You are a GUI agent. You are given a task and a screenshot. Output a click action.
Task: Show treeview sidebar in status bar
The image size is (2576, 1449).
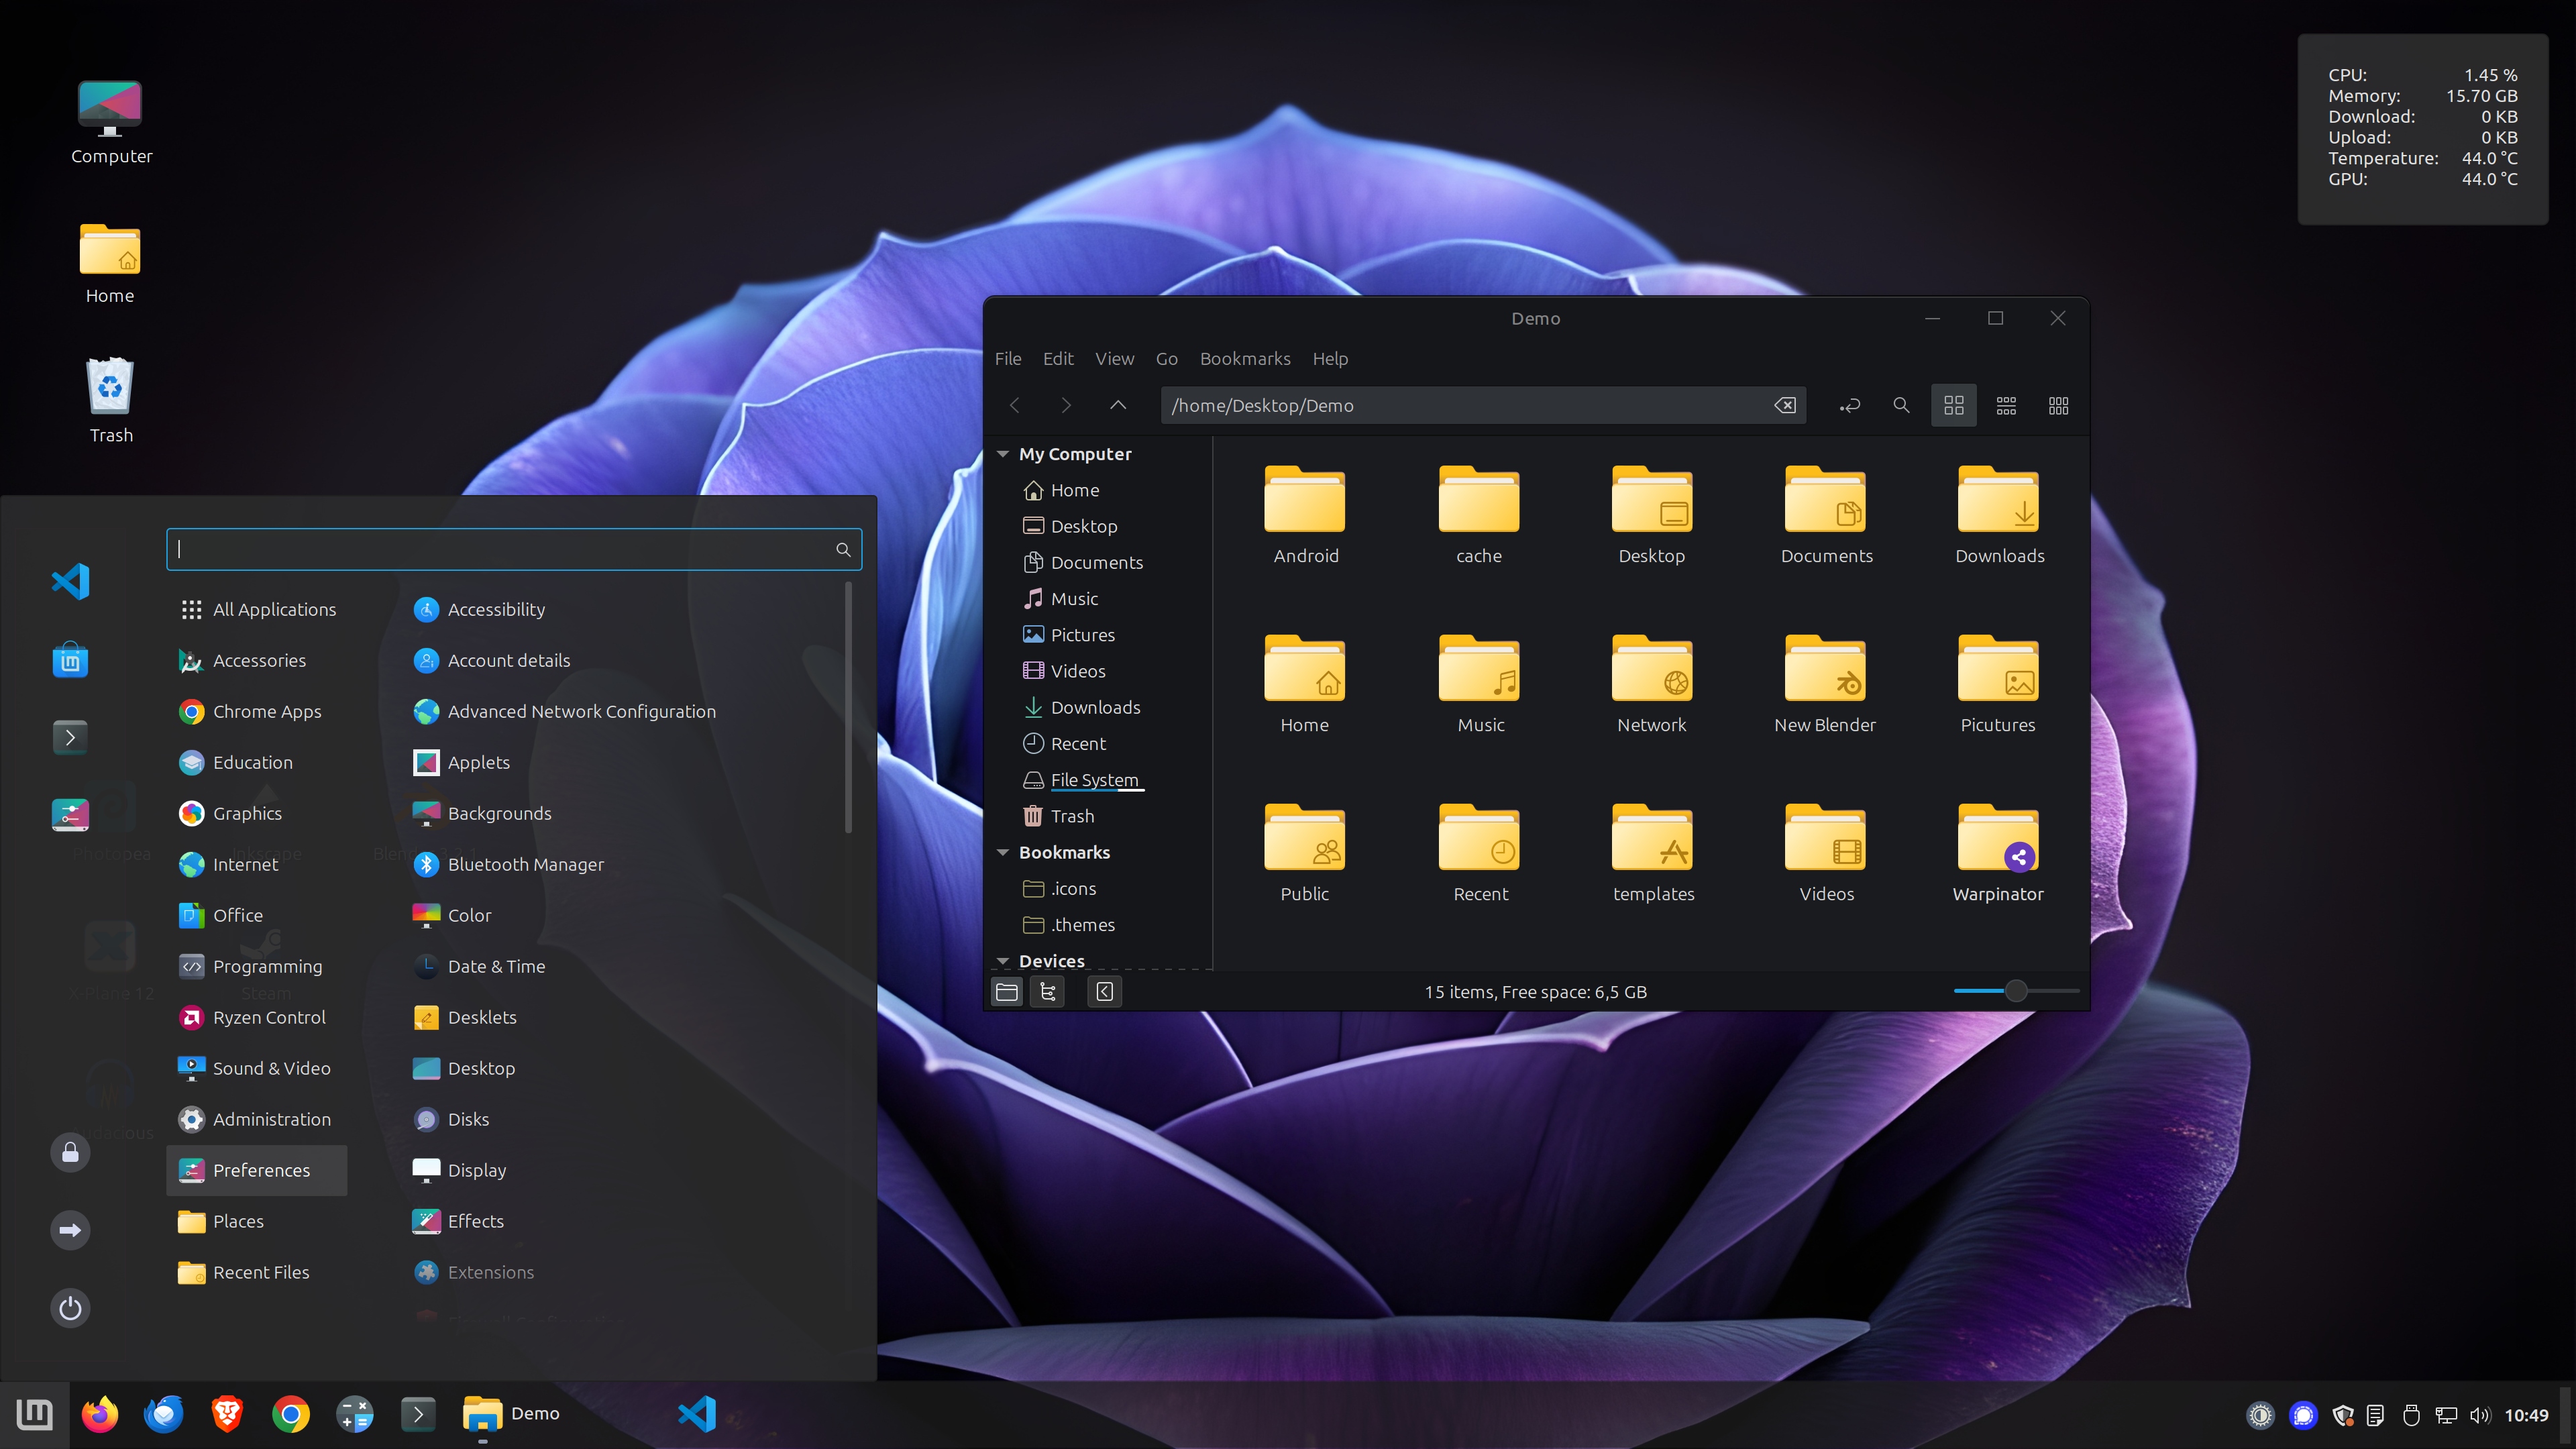point(1048,991)
